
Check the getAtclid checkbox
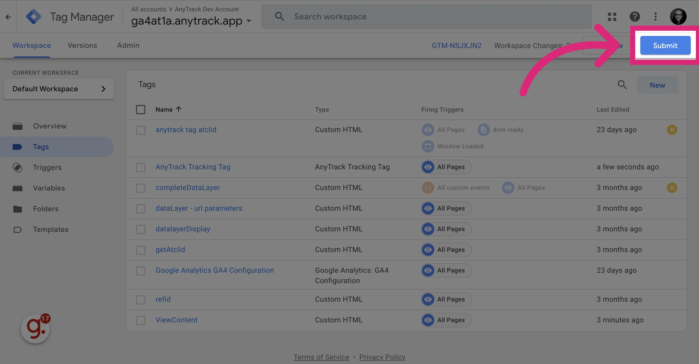click(x=141, y=250)
